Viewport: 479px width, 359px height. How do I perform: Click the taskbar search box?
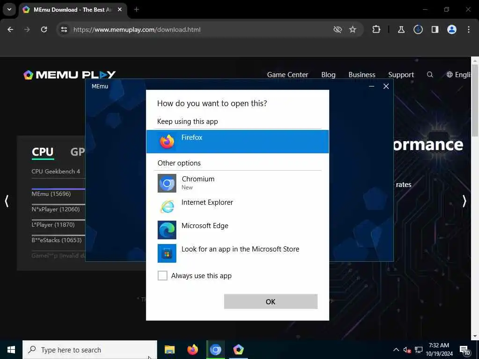click(x=90, y=350)
